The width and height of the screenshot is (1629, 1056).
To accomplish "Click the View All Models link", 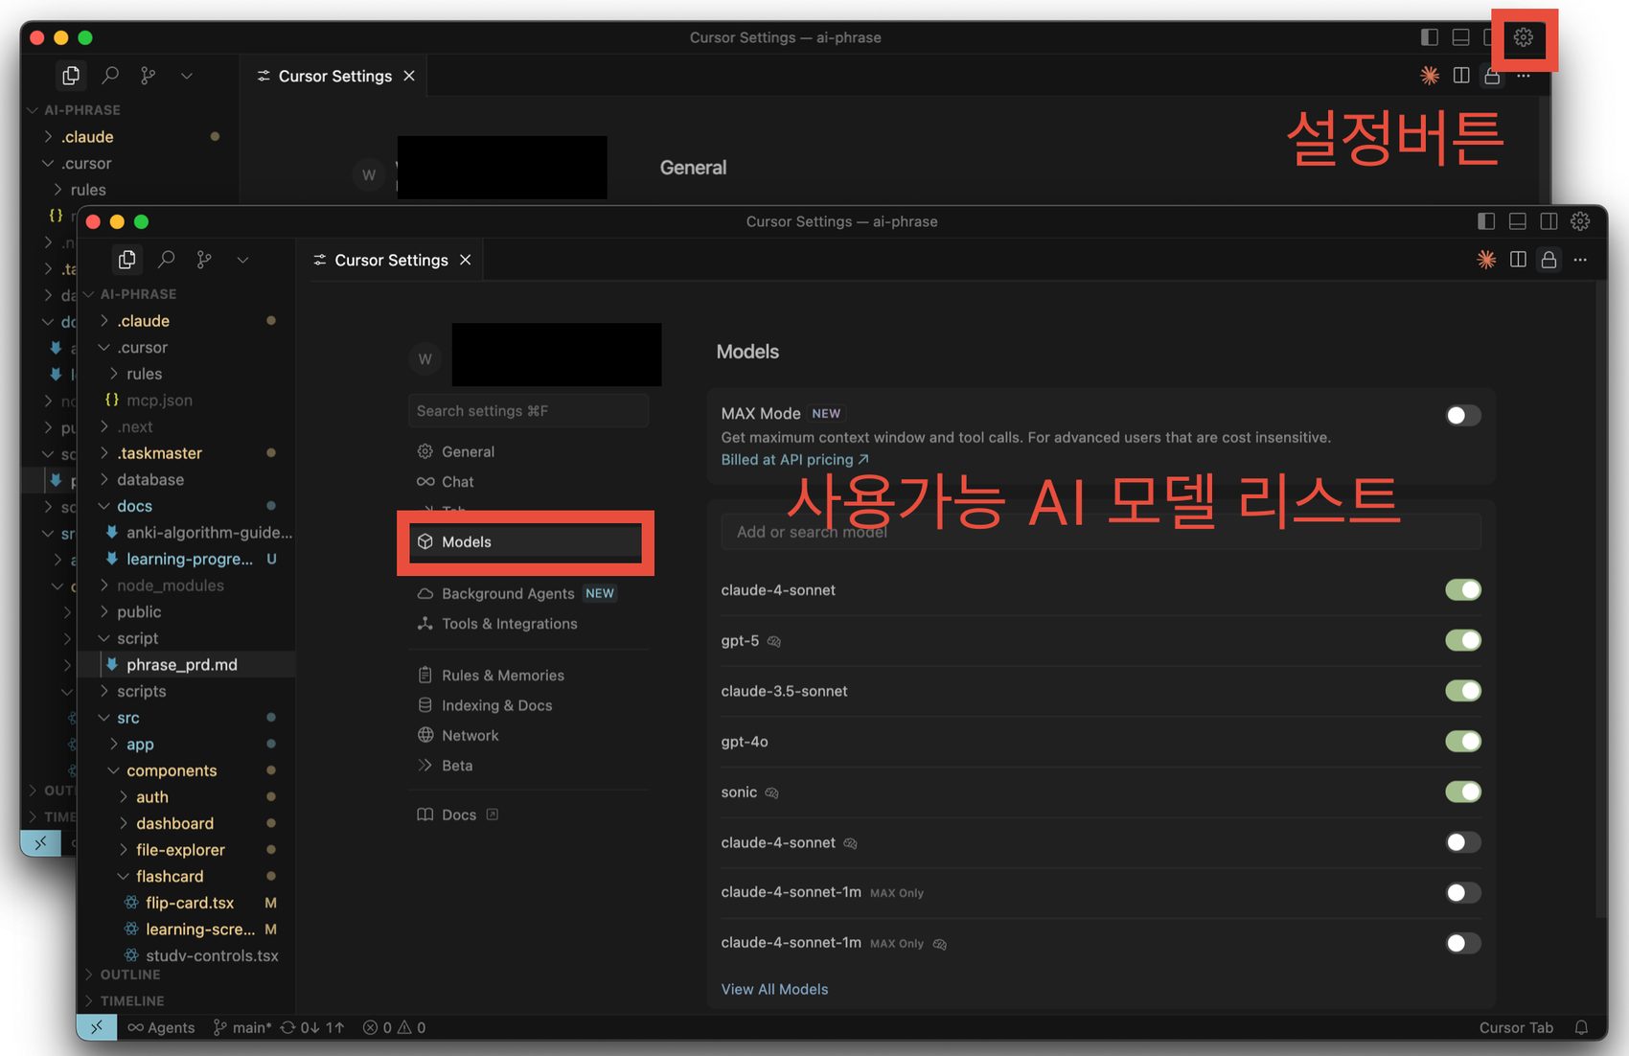I will [774, 989].
